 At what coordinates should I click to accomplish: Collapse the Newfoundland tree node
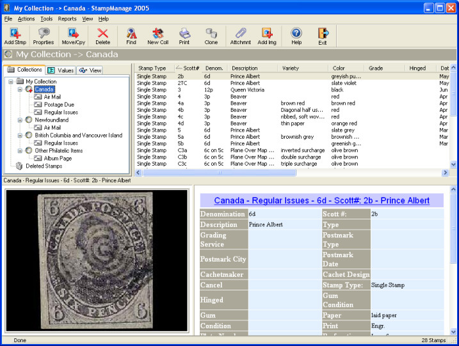20,120
